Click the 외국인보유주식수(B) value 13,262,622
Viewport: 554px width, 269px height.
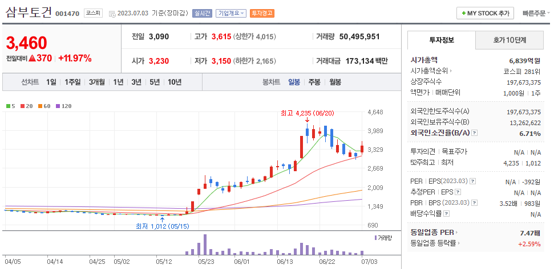click(x=525, y=123)
